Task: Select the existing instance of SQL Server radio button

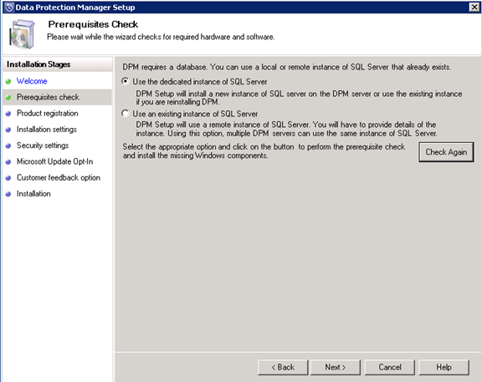Action: (126, 114)
